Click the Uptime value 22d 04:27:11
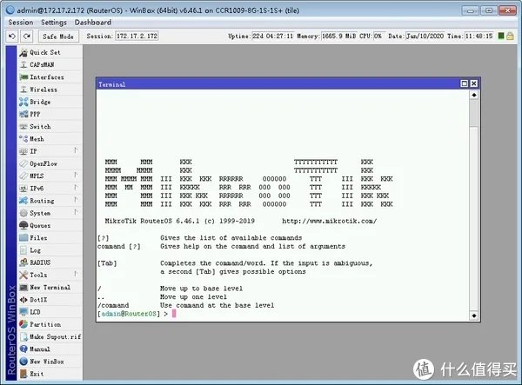522x385 pixels. coord(272,36)
